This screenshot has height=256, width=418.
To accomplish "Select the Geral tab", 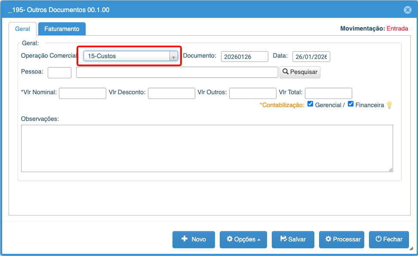I will coord(23,29).
